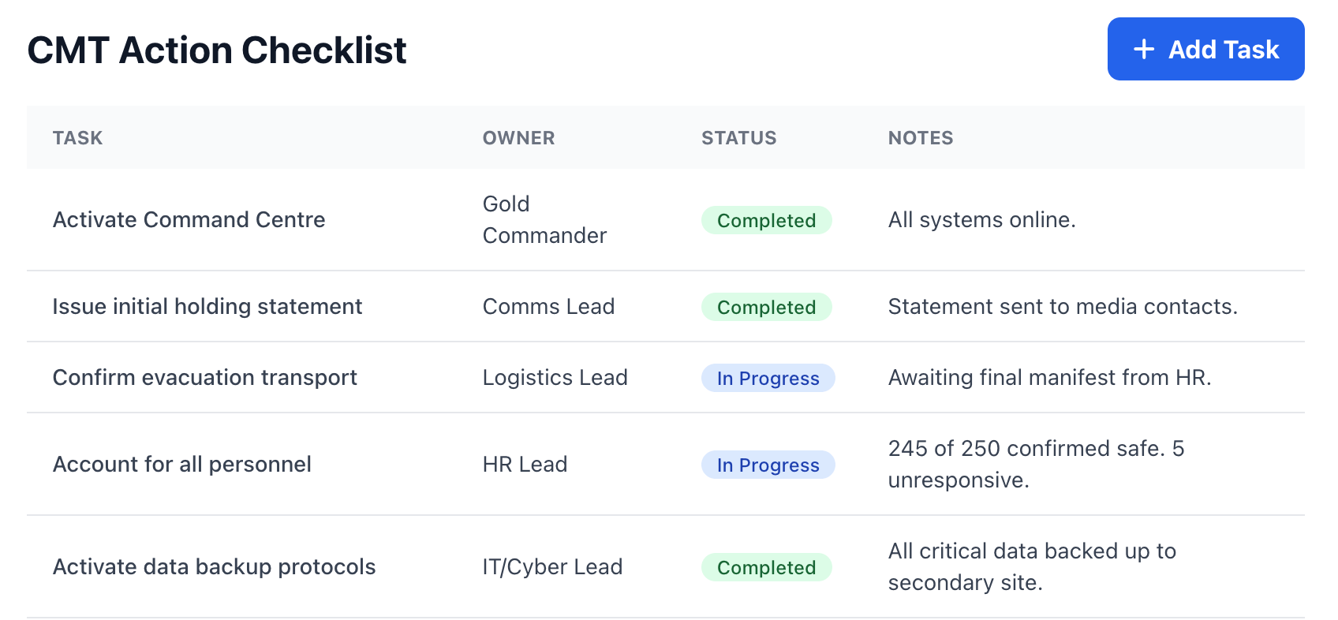
Task: Select the STATUS column header
Action: click(x=739, y=138)
